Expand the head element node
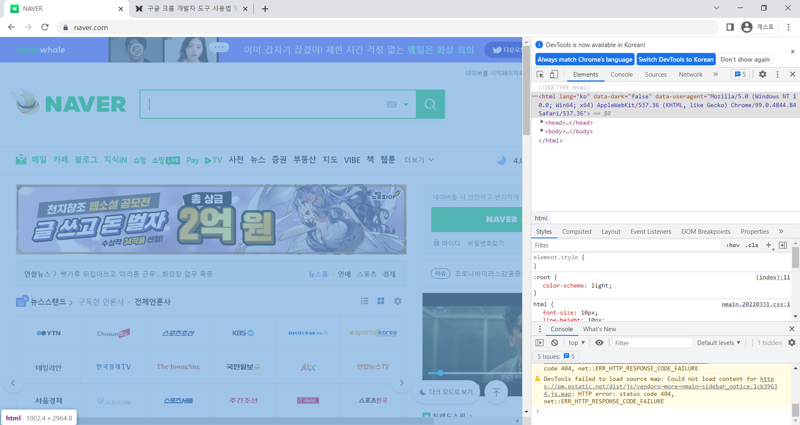This screenshot has width=800, height=425. 542,122
